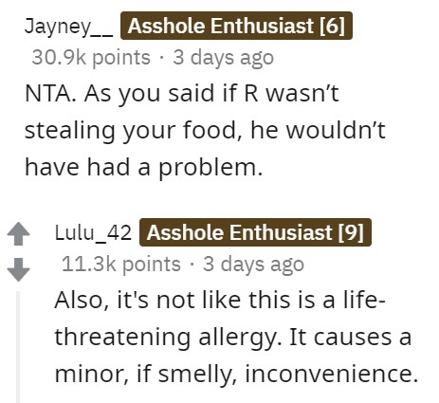Open the Jayney__ comment's 3 days ago timestamp
Image resolution: width=439 pixels, height=403 pixels.
click(223, 58)
